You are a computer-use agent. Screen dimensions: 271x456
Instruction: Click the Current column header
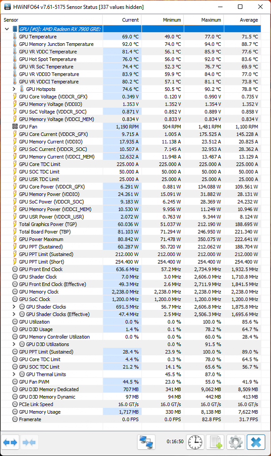point(122,20)
